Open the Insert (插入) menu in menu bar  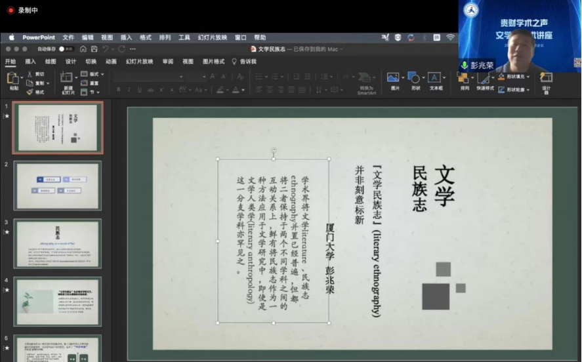pos(126,37)
